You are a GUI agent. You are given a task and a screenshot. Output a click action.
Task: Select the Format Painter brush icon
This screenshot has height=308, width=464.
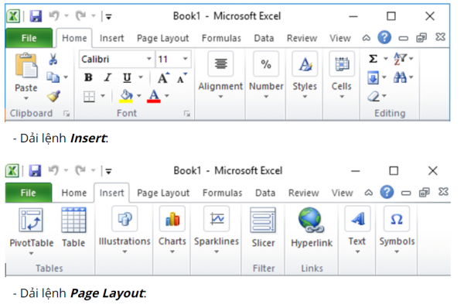53,96
